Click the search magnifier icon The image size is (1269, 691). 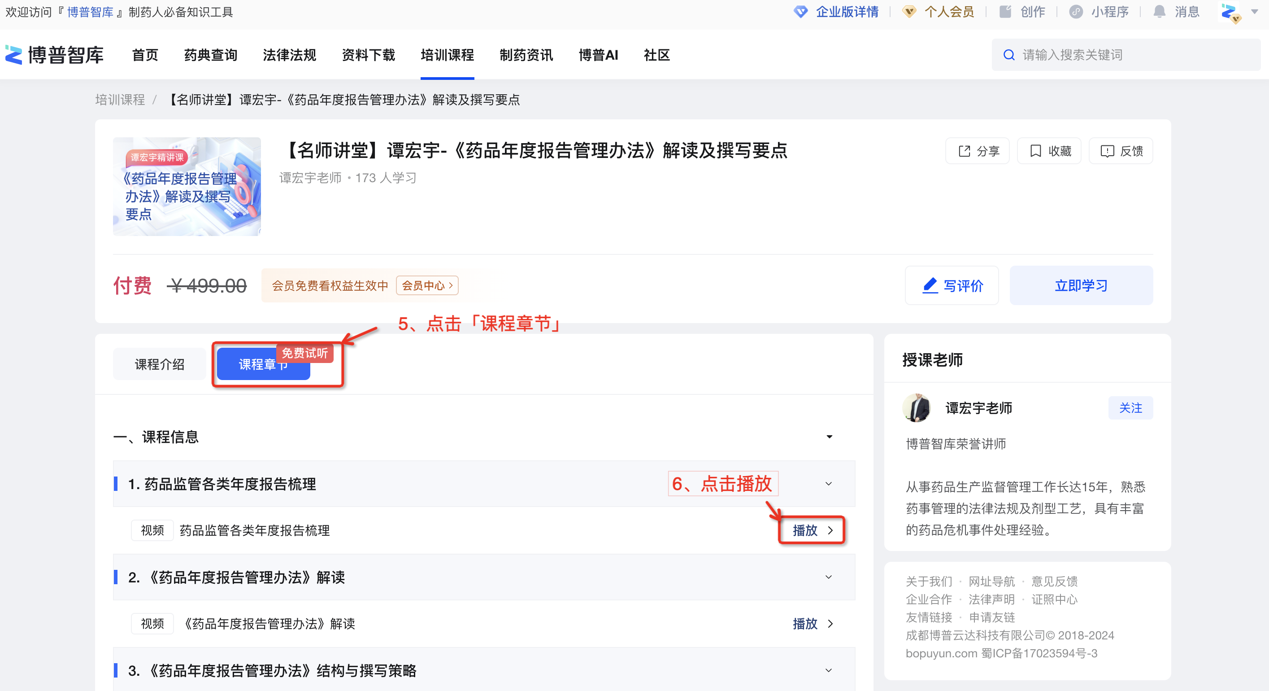tap(1009, 55)
